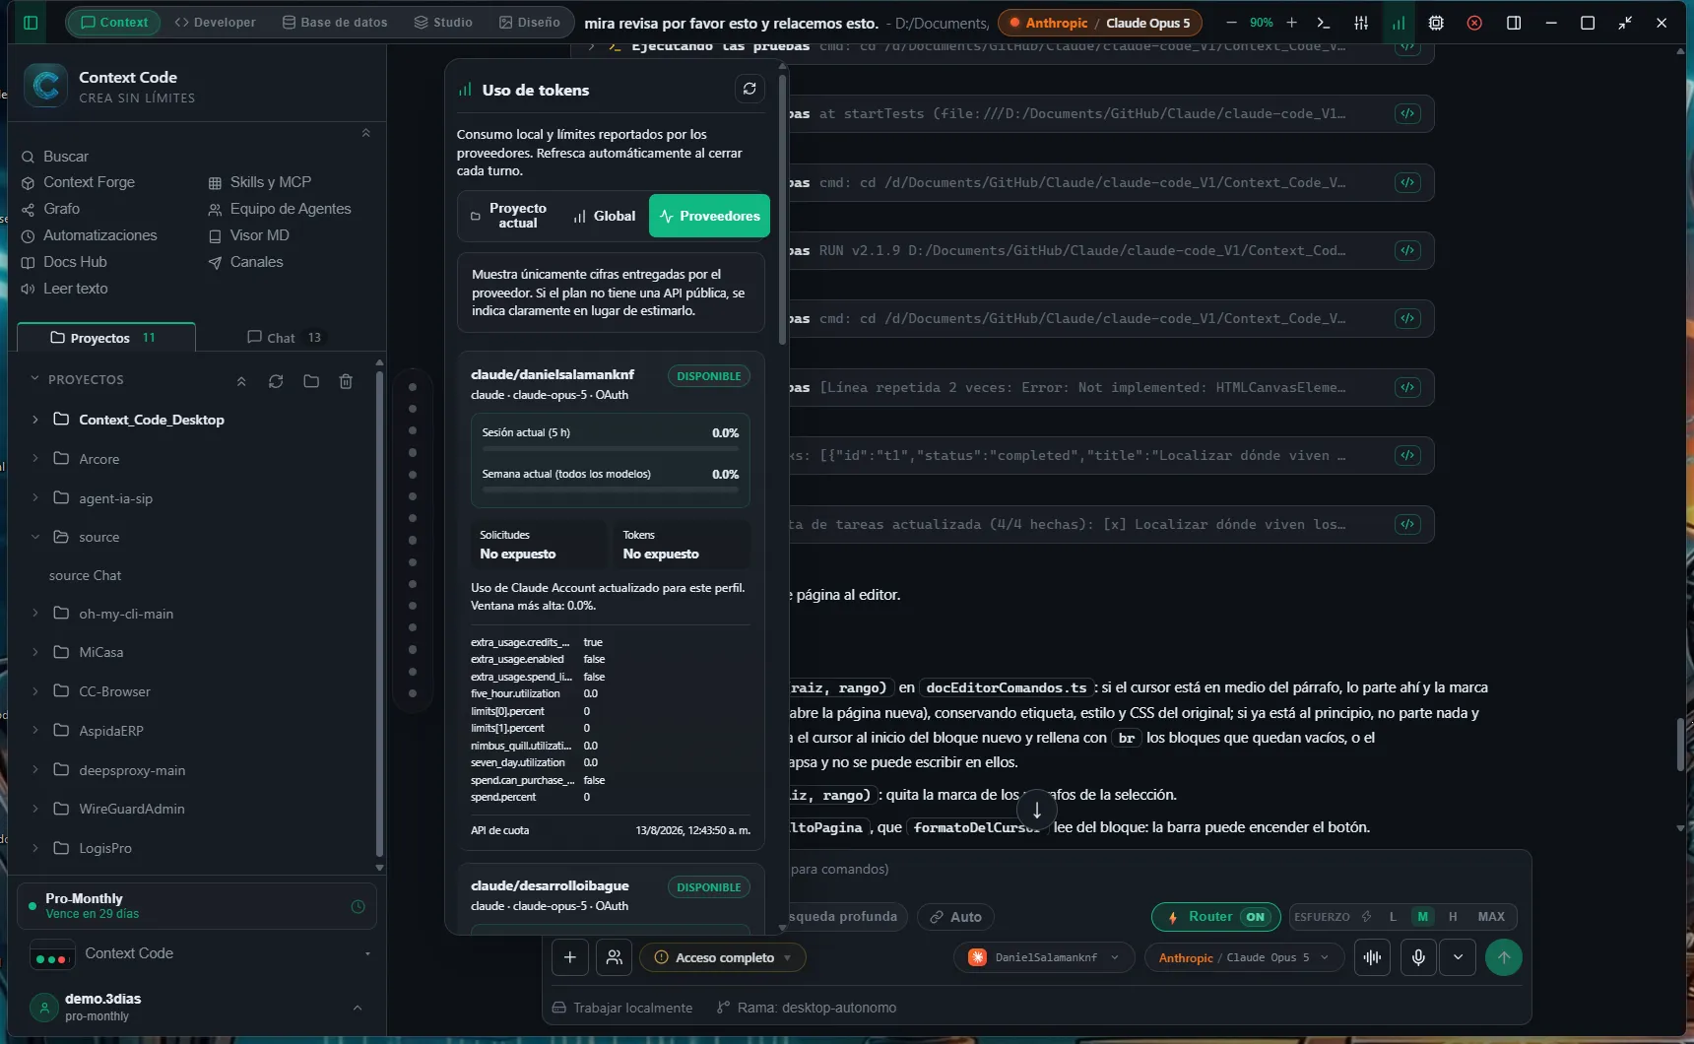Open the dropdown arrow beside the microphone
The width and height of the screenshot is (1694, 1044).
pos(1458,957)
